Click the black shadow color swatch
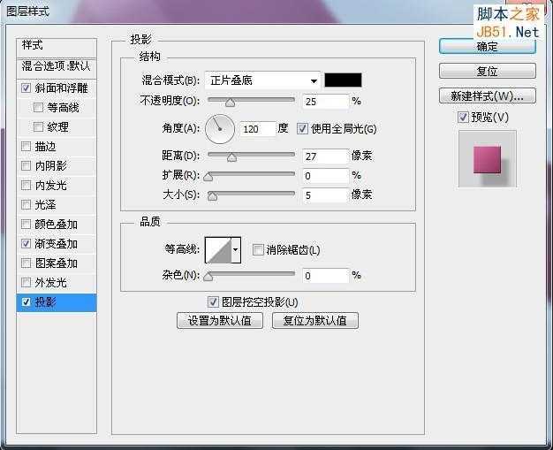 (343, 80)
